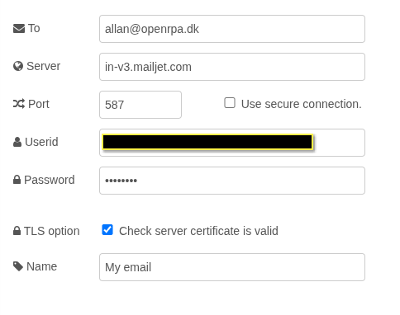Click the Check server certificate is valid label

[x=198, y=231]
